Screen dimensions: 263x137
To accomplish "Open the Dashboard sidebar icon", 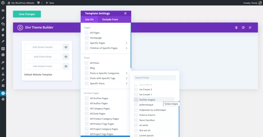I will [x=3, y=10].
